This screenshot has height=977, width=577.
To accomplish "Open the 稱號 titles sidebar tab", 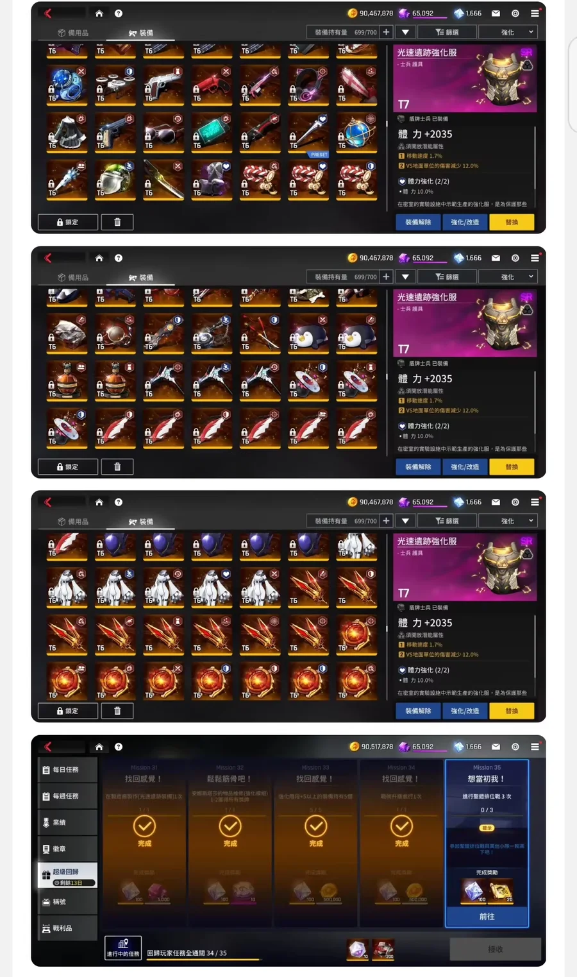I will click(x=67, y=901).
